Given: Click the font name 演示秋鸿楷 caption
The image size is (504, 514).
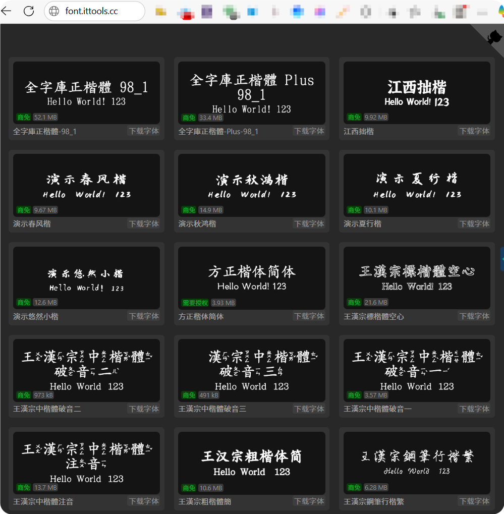Looking at the screenshot, I should click(x=197, y=224).
